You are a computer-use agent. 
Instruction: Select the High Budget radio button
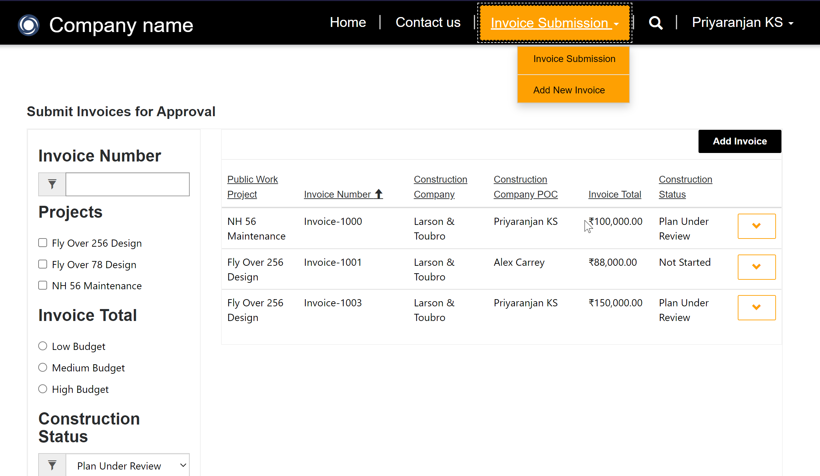tap(43, 389)
